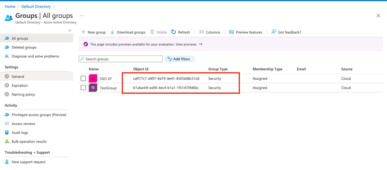Click the Download groups arrow icon
This screenshot has height=170, width=387.
click(x=112, y=32)
